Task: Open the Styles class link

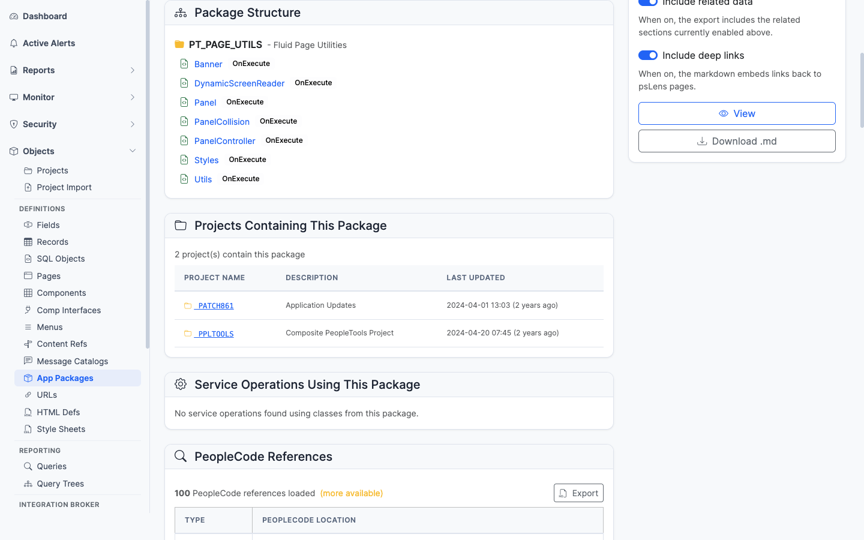Action: (206, 160)
